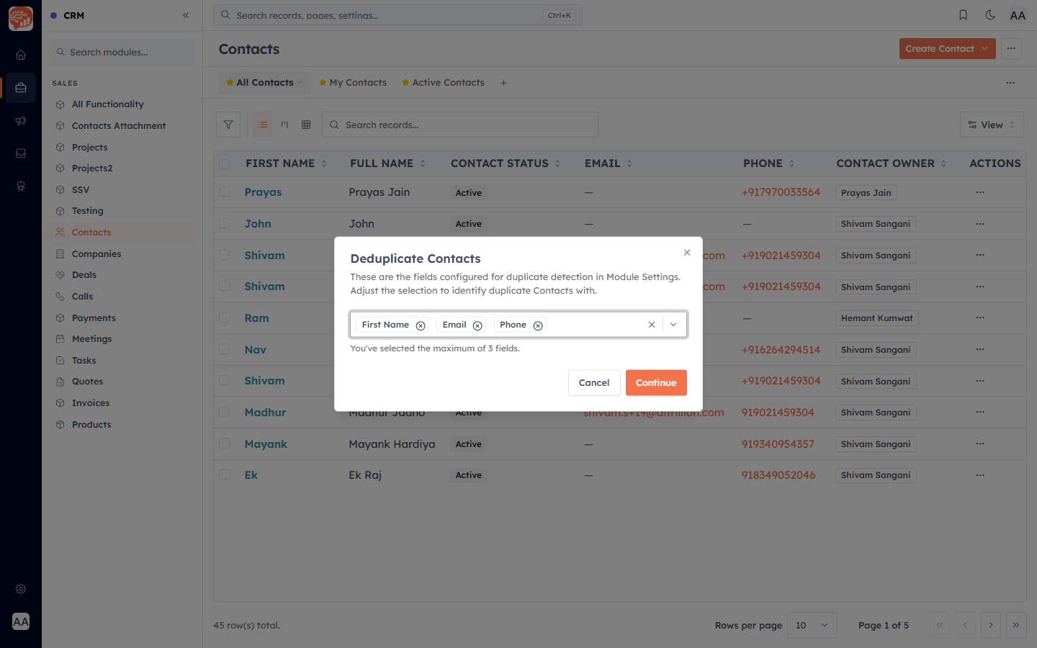The width and height of the screenshot is (1037, 648).
Task: Clear all selected deduplicate fields
Action: pyautogui.click(x=652, y=325)
